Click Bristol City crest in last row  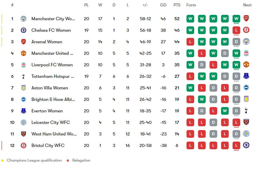24,145
